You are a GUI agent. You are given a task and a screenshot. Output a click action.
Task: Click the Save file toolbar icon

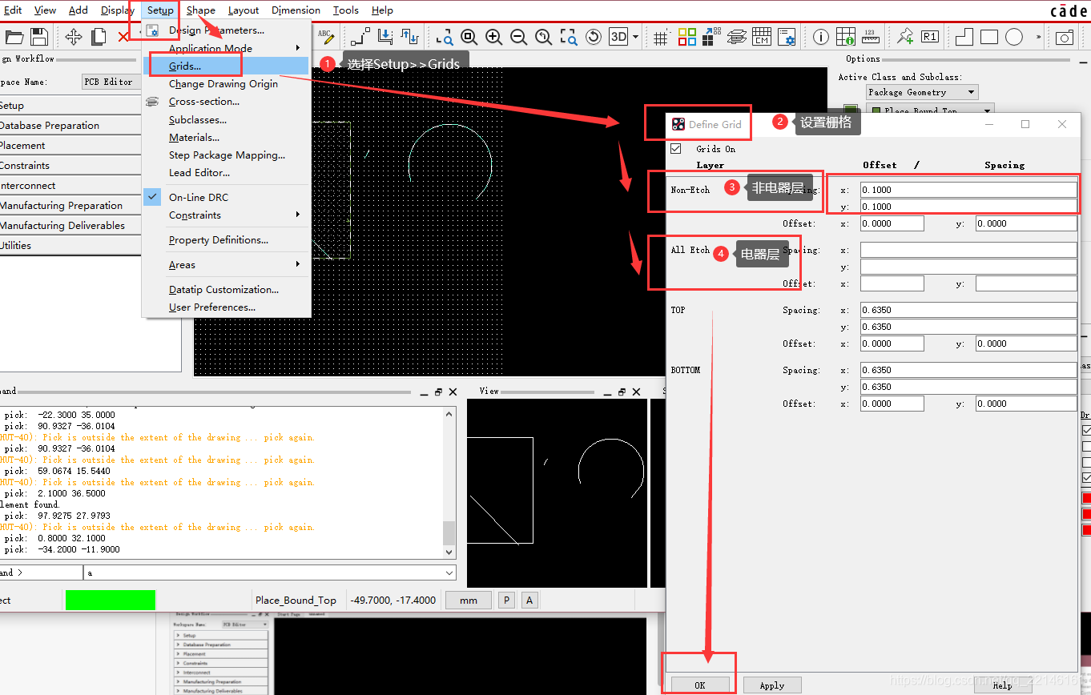(39, 37)
